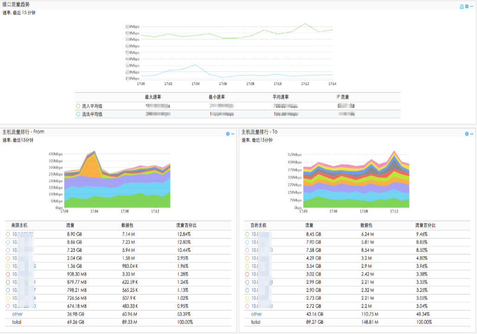This screenshot has width=477, height=334.
Task: Select 53.39% other percentage cell
Action: (184, 314)
